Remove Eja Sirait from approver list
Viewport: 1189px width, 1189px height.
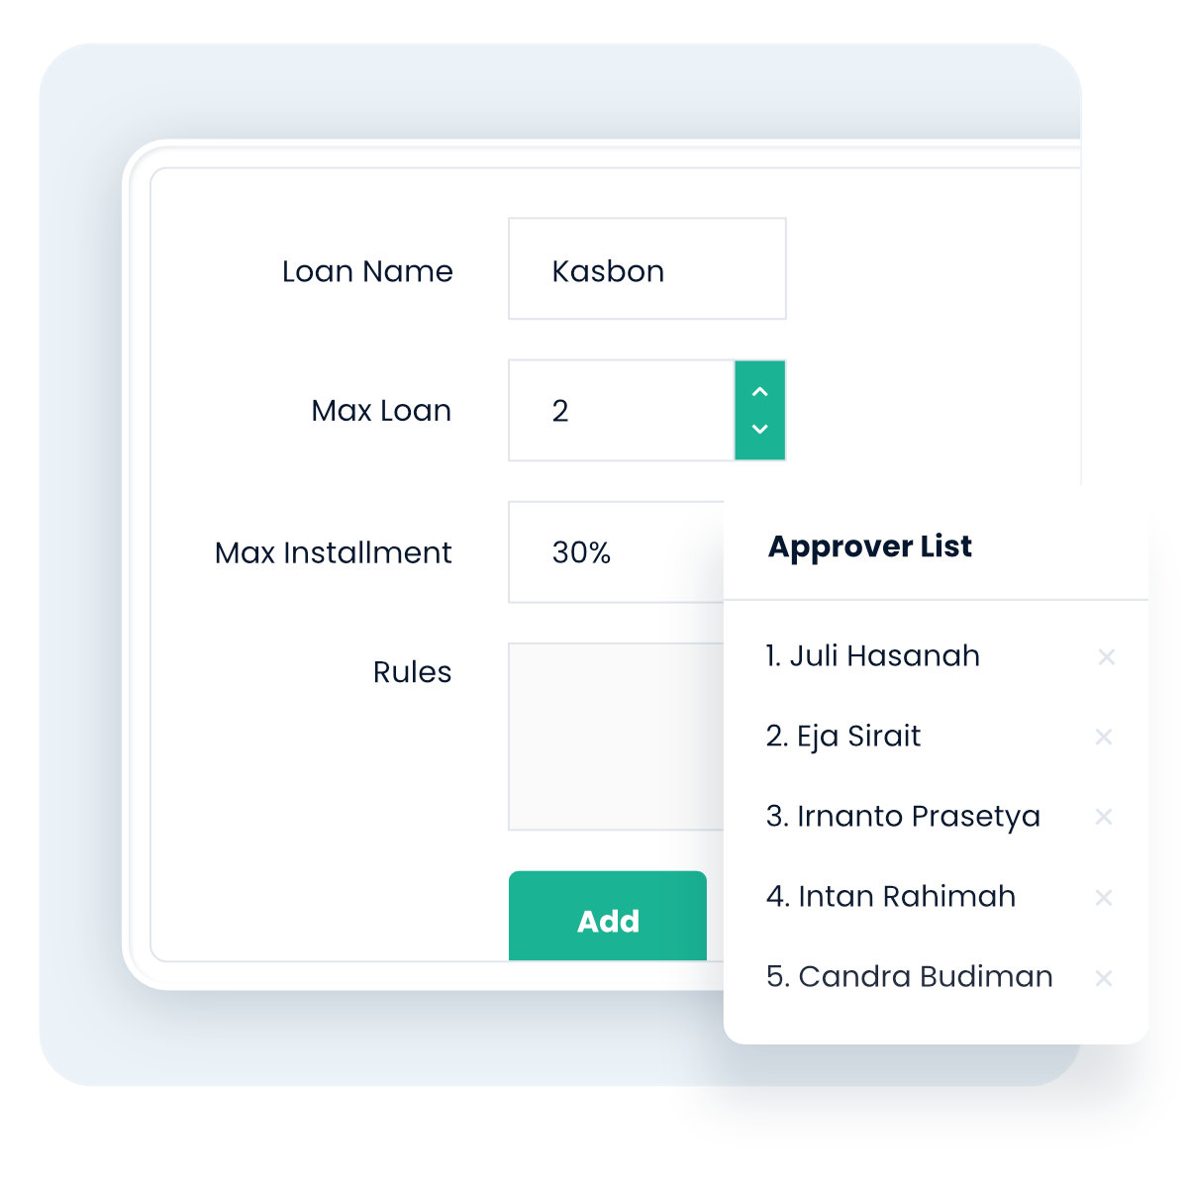point(1104,737)
